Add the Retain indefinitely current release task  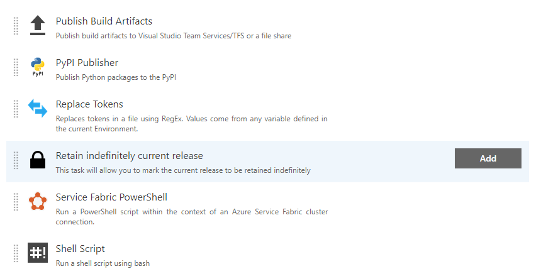tap(488, 158)
